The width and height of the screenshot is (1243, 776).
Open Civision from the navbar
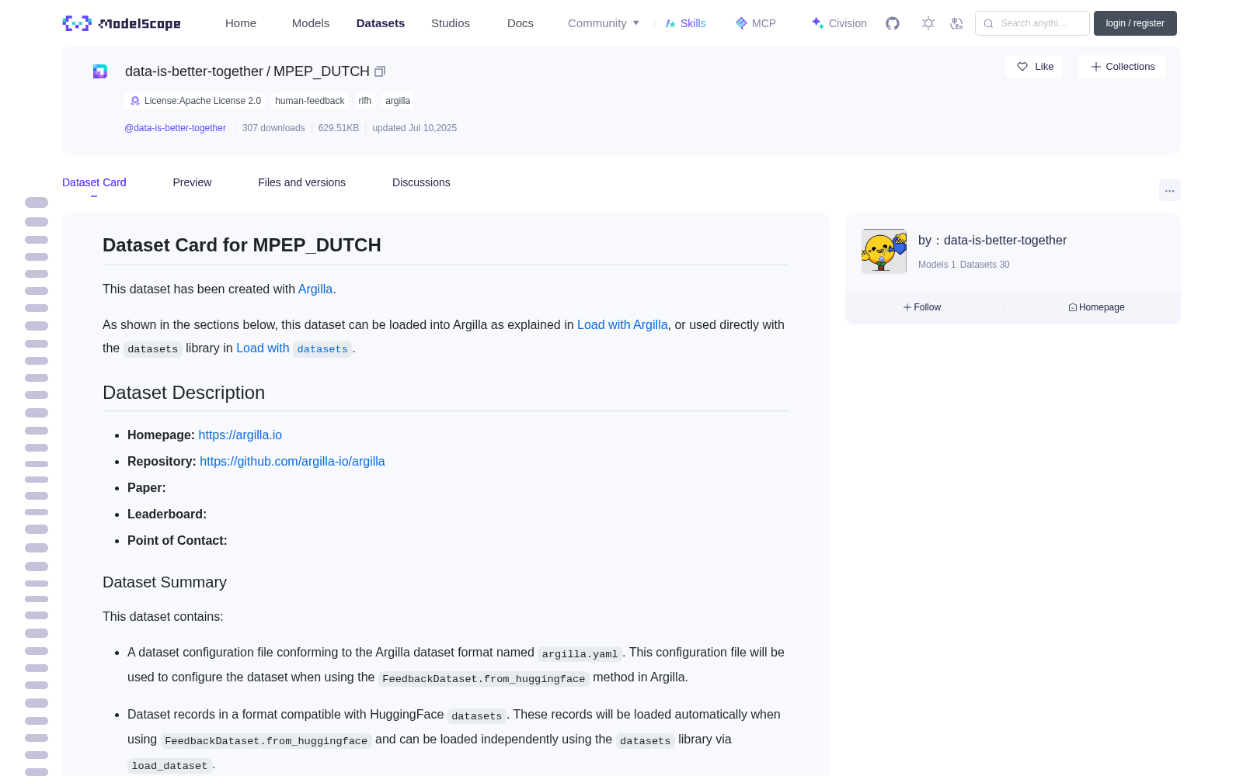[x=839, y=23]
